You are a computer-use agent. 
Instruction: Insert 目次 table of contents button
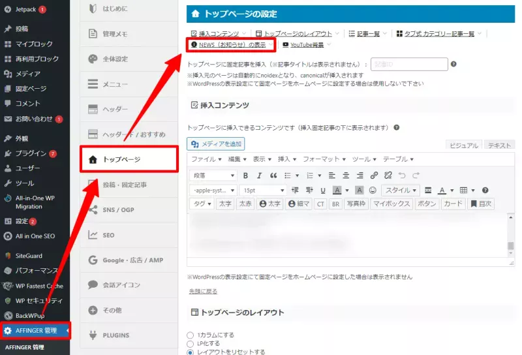[x=481, y=204]
